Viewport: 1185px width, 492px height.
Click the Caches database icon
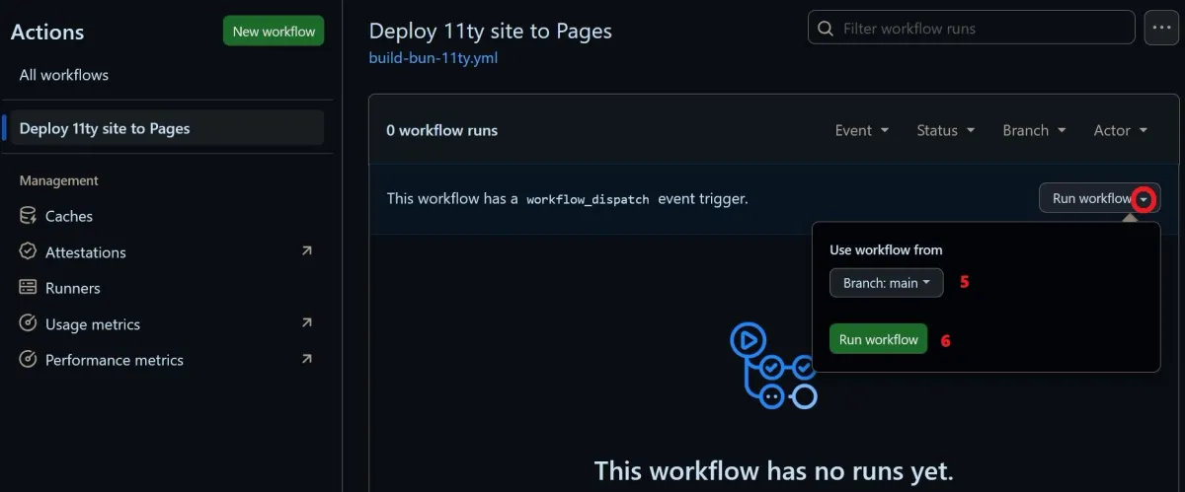(x=28, y=216)
